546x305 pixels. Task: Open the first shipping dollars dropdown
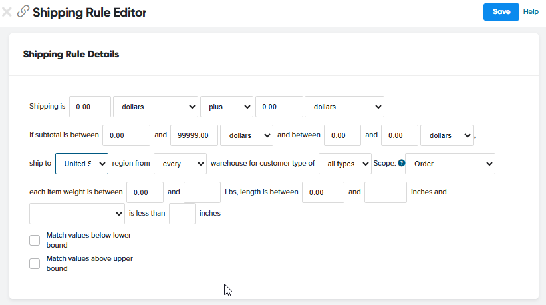[156, 107]
